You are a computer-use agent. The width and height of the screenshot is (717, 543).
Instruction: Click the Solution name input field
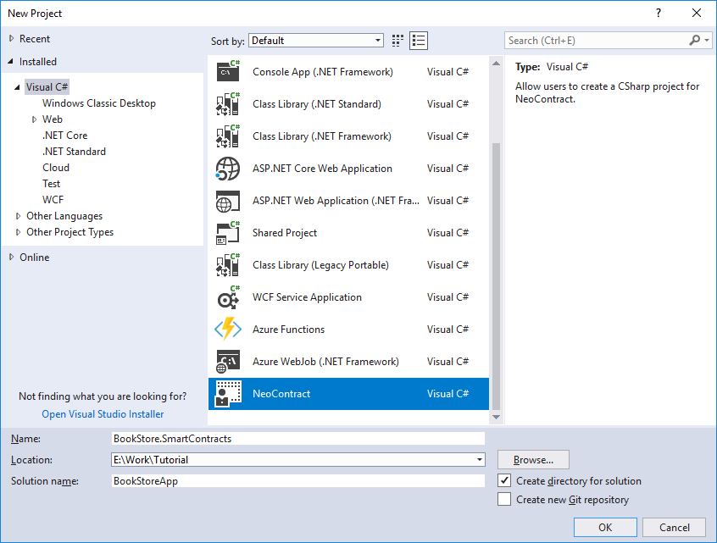click(298, 481)
